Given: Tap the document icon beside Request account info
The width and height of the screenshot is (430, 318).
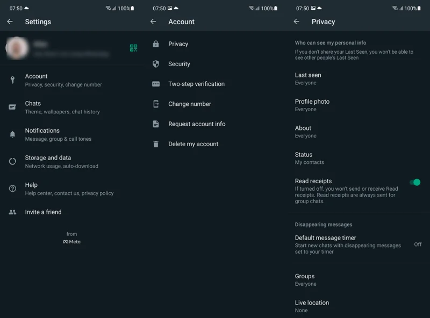Looking at the screenshot, I should [x=156, y=124].
